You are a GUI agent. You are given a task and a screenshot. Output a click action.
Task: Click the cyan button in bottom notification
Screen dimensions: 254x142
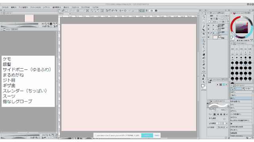click(147, 135)
